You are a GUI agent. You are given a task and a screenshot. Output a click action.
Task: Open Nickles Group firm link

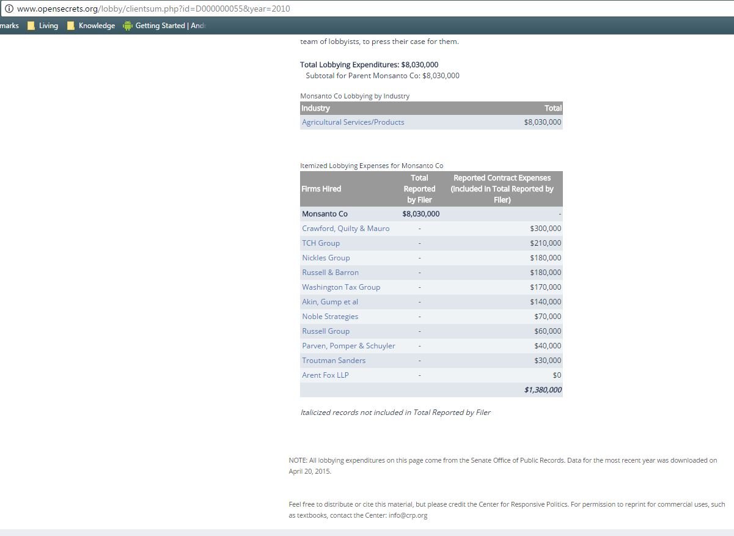tap(326, 258)
